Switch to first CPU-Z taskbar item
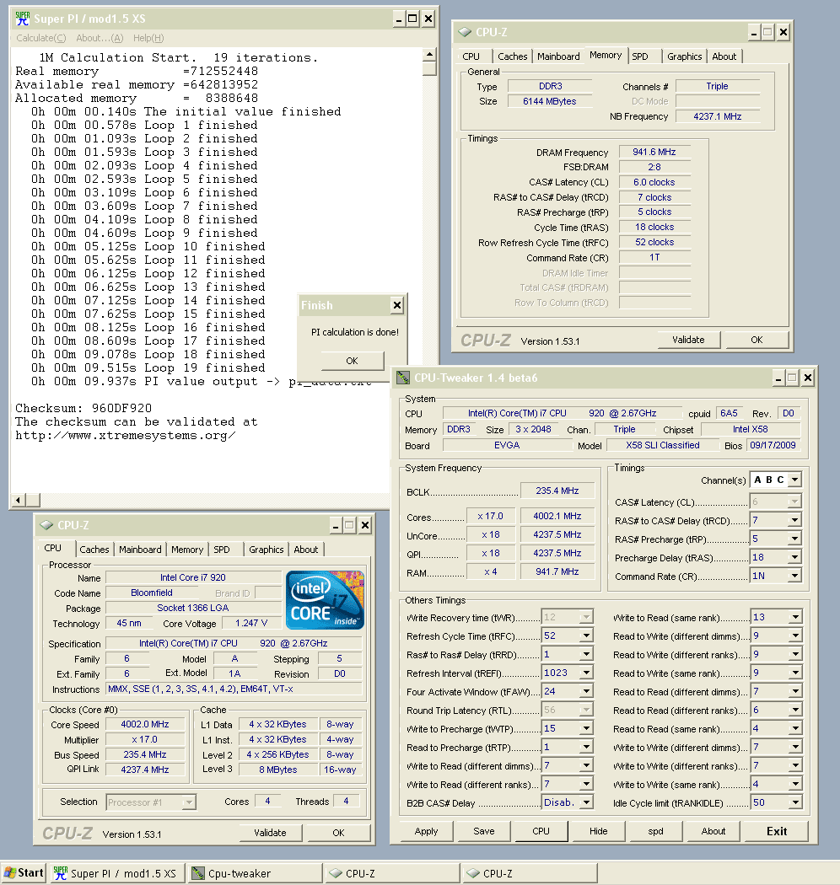 [x=391, y=873]
